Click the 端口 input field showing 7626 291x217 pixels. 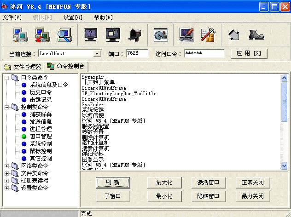click(x=137, y=53)
